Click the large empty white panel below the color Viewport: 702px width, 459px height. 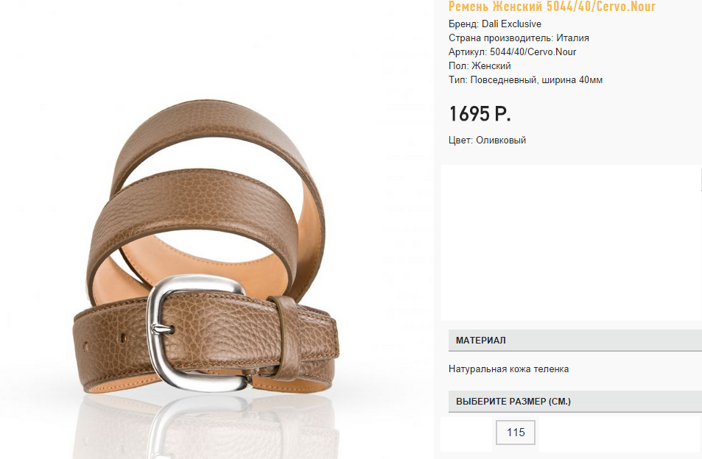[571, 243]
